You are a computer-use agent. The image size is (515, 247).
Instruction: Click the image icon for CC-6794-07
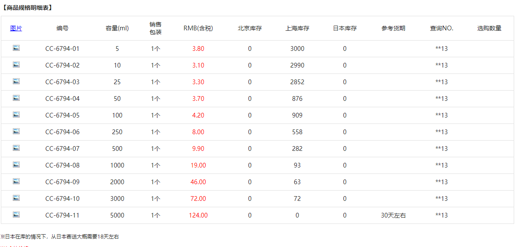tap(16, 148)
